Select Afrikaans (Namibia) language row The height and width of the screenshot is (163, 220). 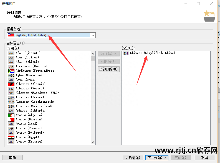point(49,66)
